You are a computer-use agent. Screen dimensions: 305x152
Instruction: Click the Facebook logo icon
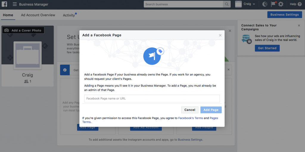click(4, 4)
